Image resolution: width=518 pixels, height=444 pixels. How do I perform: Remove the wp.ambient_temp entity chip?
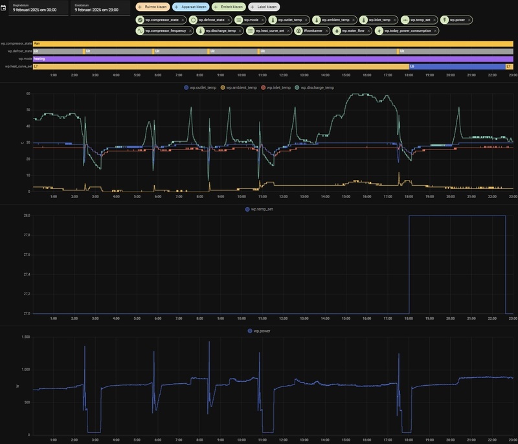click(353, 20)
